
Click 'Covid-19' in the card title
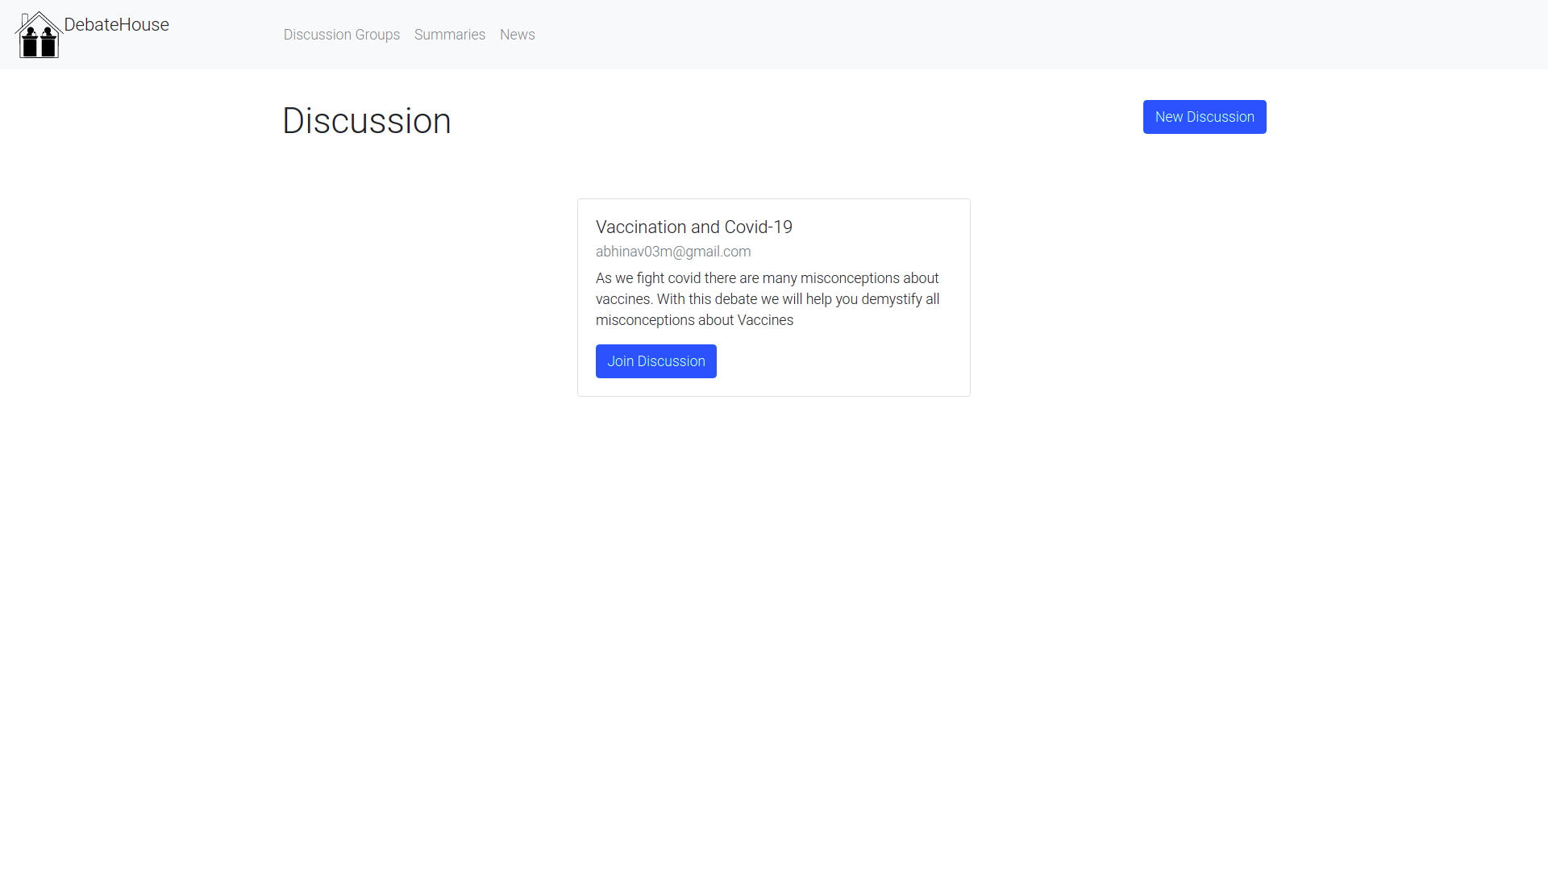click(758, 227)
